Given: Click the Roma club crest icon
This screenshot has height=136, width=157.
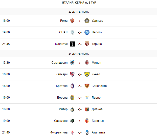Looking at the screenshot, I should (72, 21).
